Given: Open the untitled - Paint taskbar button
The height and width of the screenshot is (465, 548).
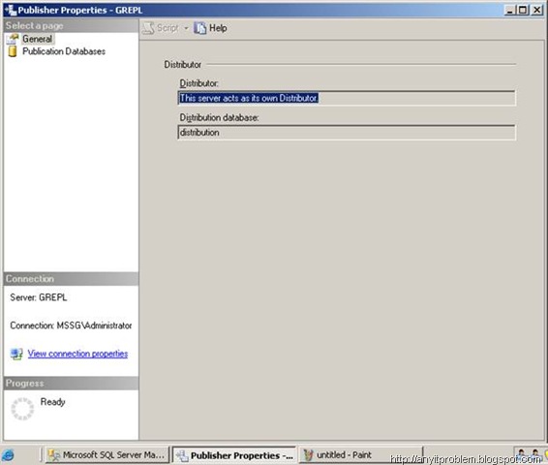Looking at the screenshot, I should point(361,455).
